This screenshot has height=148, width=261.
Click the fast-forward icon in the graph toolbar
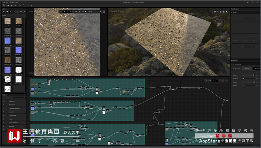[x=210, y=81]
